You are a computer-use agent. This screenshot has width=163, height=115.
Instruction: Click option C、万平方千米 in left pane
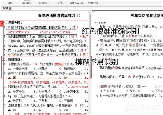(x=69, y=92)
